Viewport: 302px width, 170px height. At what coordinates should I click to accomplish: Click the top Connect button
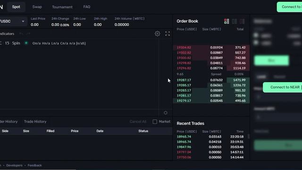[289, 7]
